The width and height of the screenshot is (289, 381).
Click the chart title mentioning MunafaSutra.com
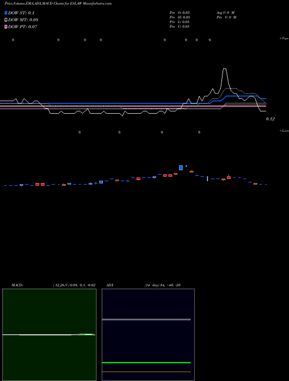(58, 3)
